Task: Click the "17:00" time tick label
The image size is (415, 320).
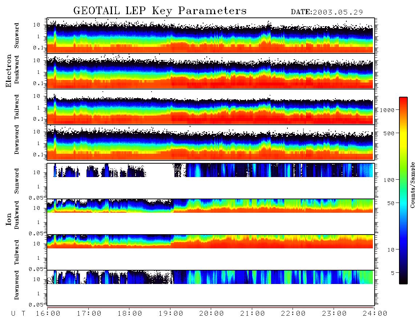Action: (89, 313)
